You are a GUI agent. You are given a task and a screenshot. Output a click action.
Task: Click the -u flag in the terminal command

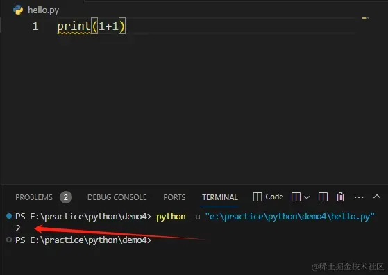[196, 217]
